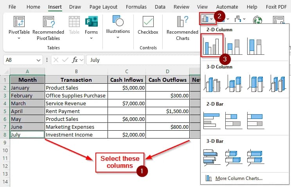291x187 pixels.
Task: Choose 2-D Clustered Bar chart
Action: point(212,120)
